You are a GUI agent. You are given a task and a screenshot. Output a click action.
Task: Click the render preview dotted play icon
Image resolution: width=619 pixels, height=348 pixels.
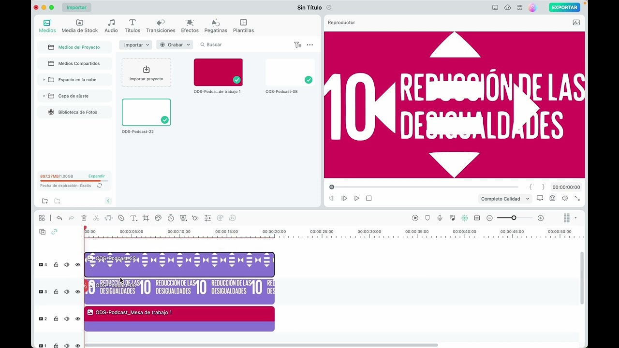(415, 218)
